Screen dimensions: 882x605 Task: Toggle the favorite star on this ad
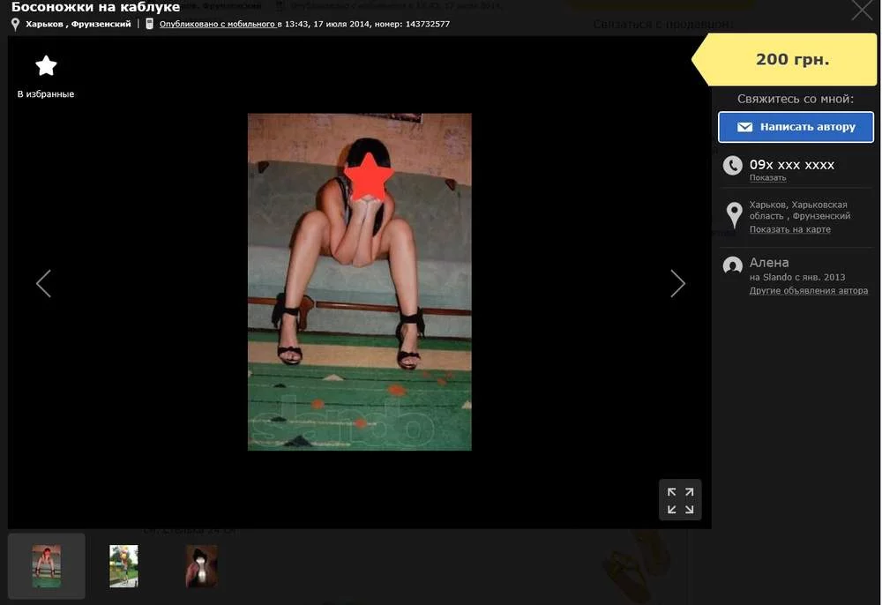45,64
